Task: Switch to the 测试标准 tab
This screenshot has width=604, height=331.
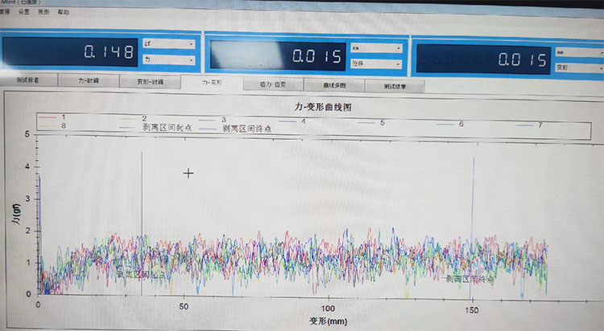Action: pyautogui.click(x=27, y=81)
